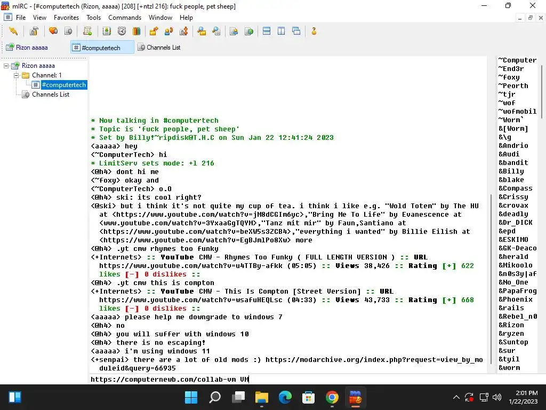This screenshot has height=410, width=546.
Task: Click the Connect lightning bolt toolbar icon
Action: pos(13,31)
